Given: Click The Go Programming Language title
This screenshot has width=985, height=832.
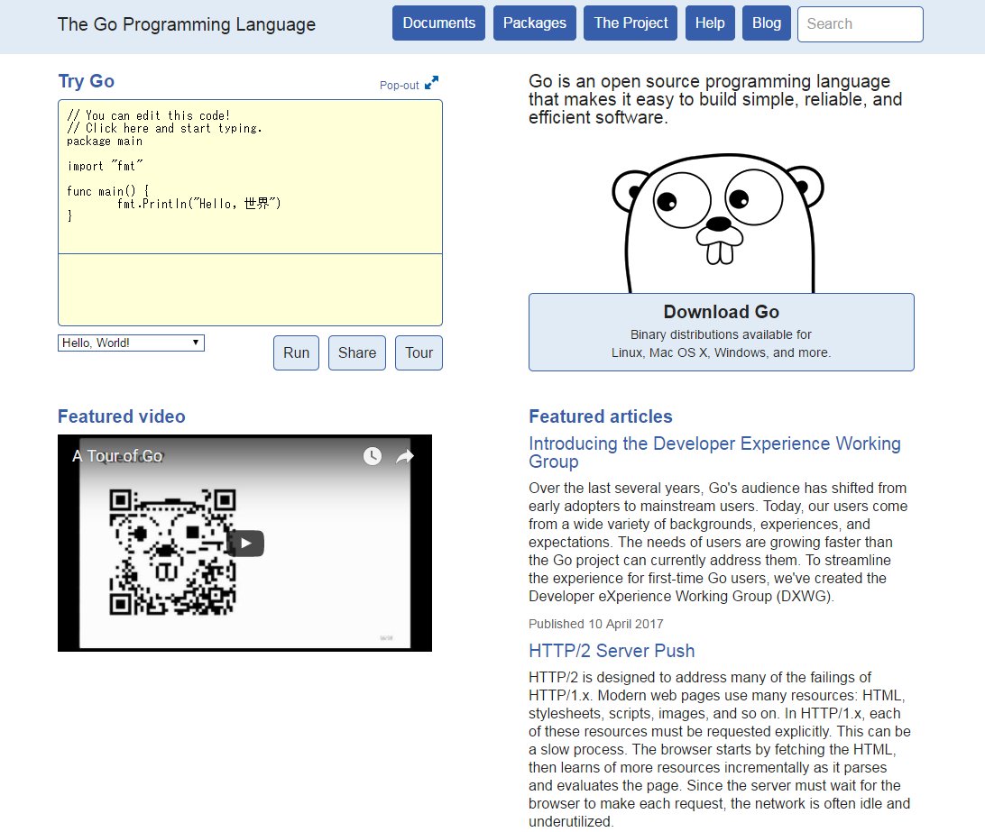Looking at the screenshot, I should point(187,24).
